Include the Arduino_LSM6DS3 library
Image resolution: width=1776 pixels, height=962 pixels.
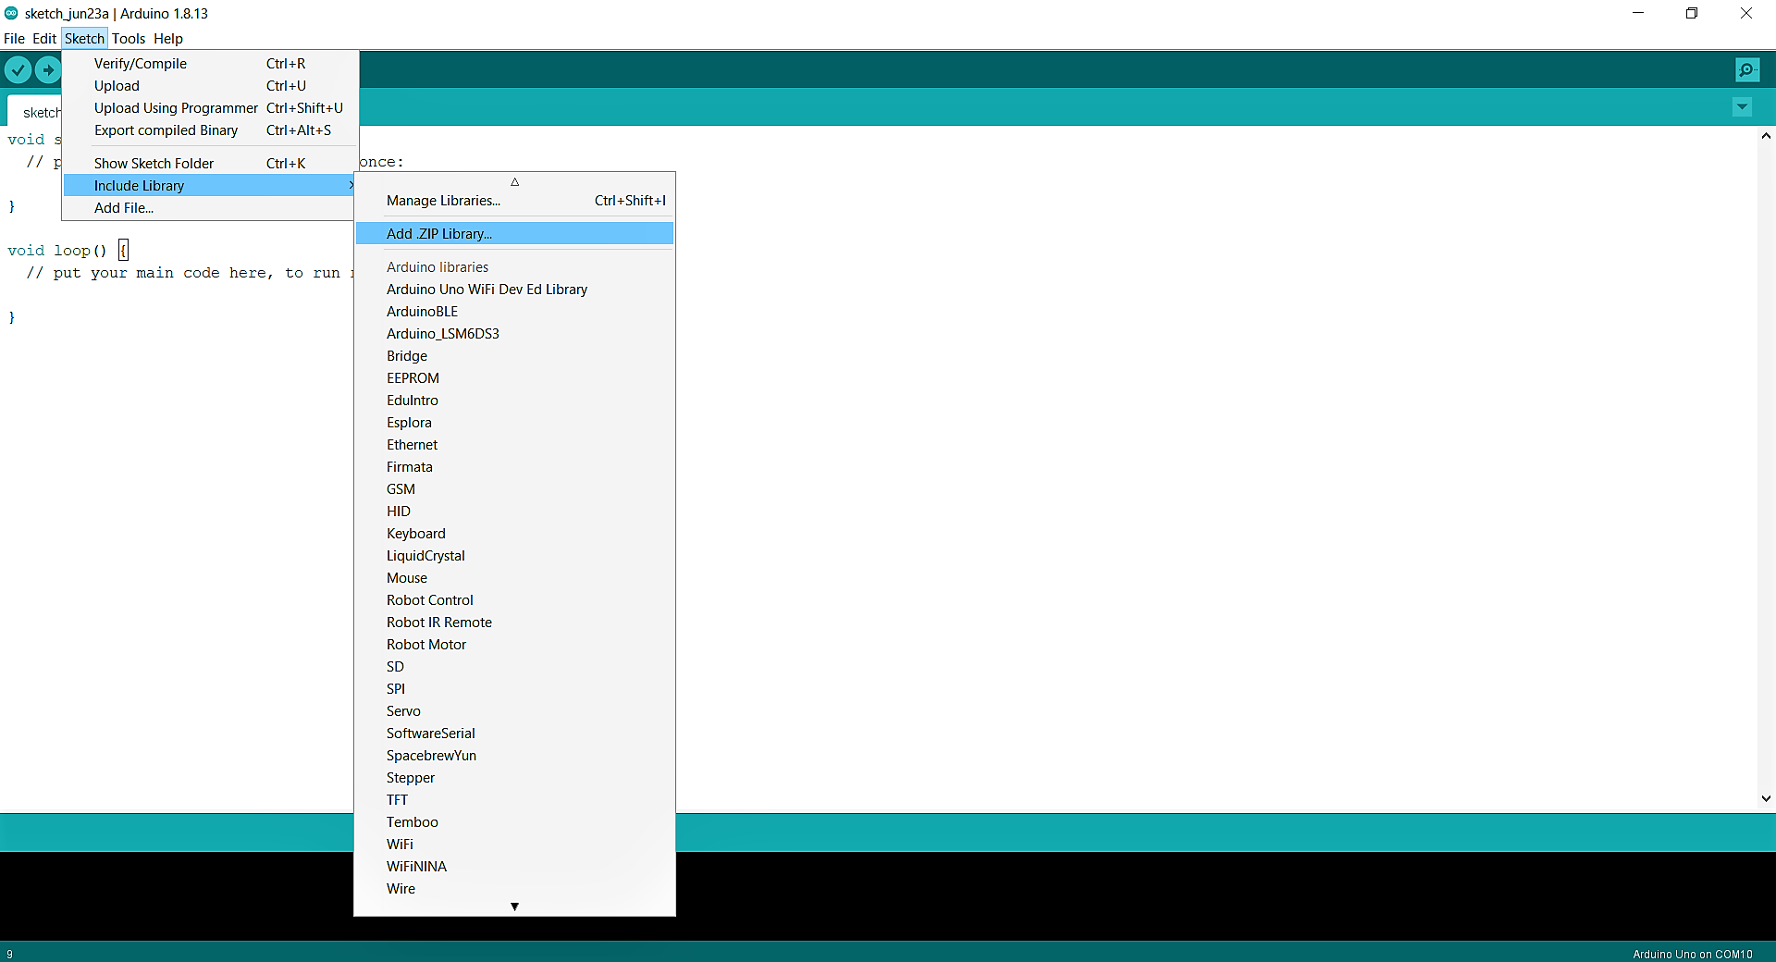(x=514, y=334)
